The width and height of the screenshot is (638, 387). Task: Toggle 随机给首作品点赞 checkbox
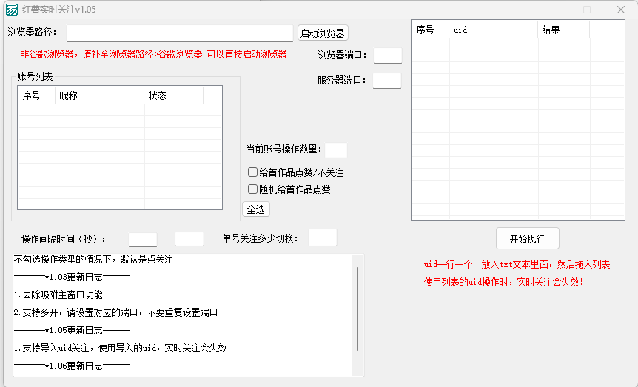[x=253, y=189]
